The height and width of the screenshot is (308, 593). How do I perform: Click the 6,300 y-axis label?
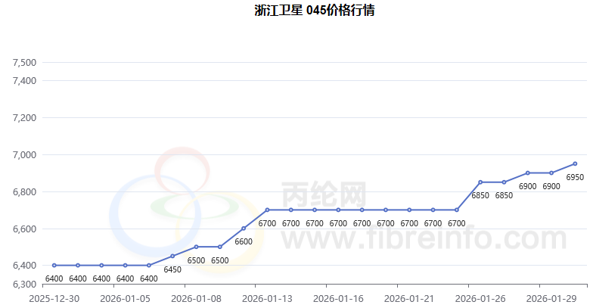(x=25, y=285)
